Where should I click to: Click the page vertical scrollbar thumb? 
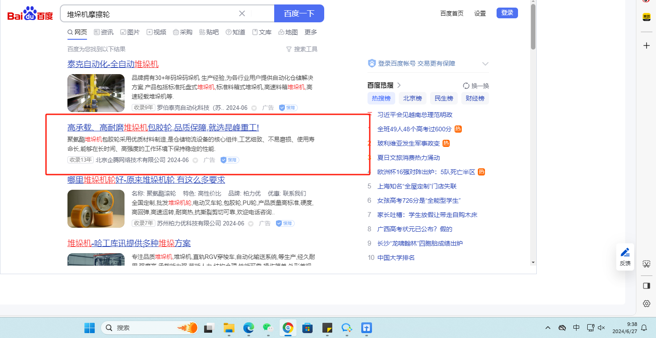[533, 27]
